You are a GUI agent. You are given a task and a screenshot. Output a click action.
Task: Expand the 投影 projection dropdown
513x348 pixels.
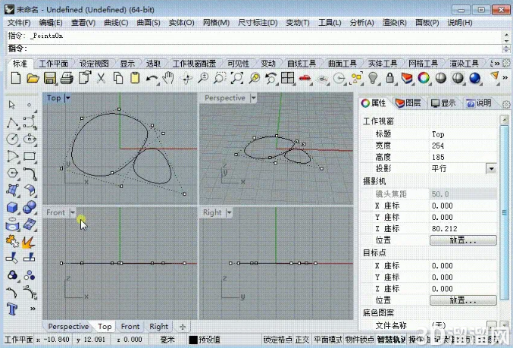(x=491, y=168)
